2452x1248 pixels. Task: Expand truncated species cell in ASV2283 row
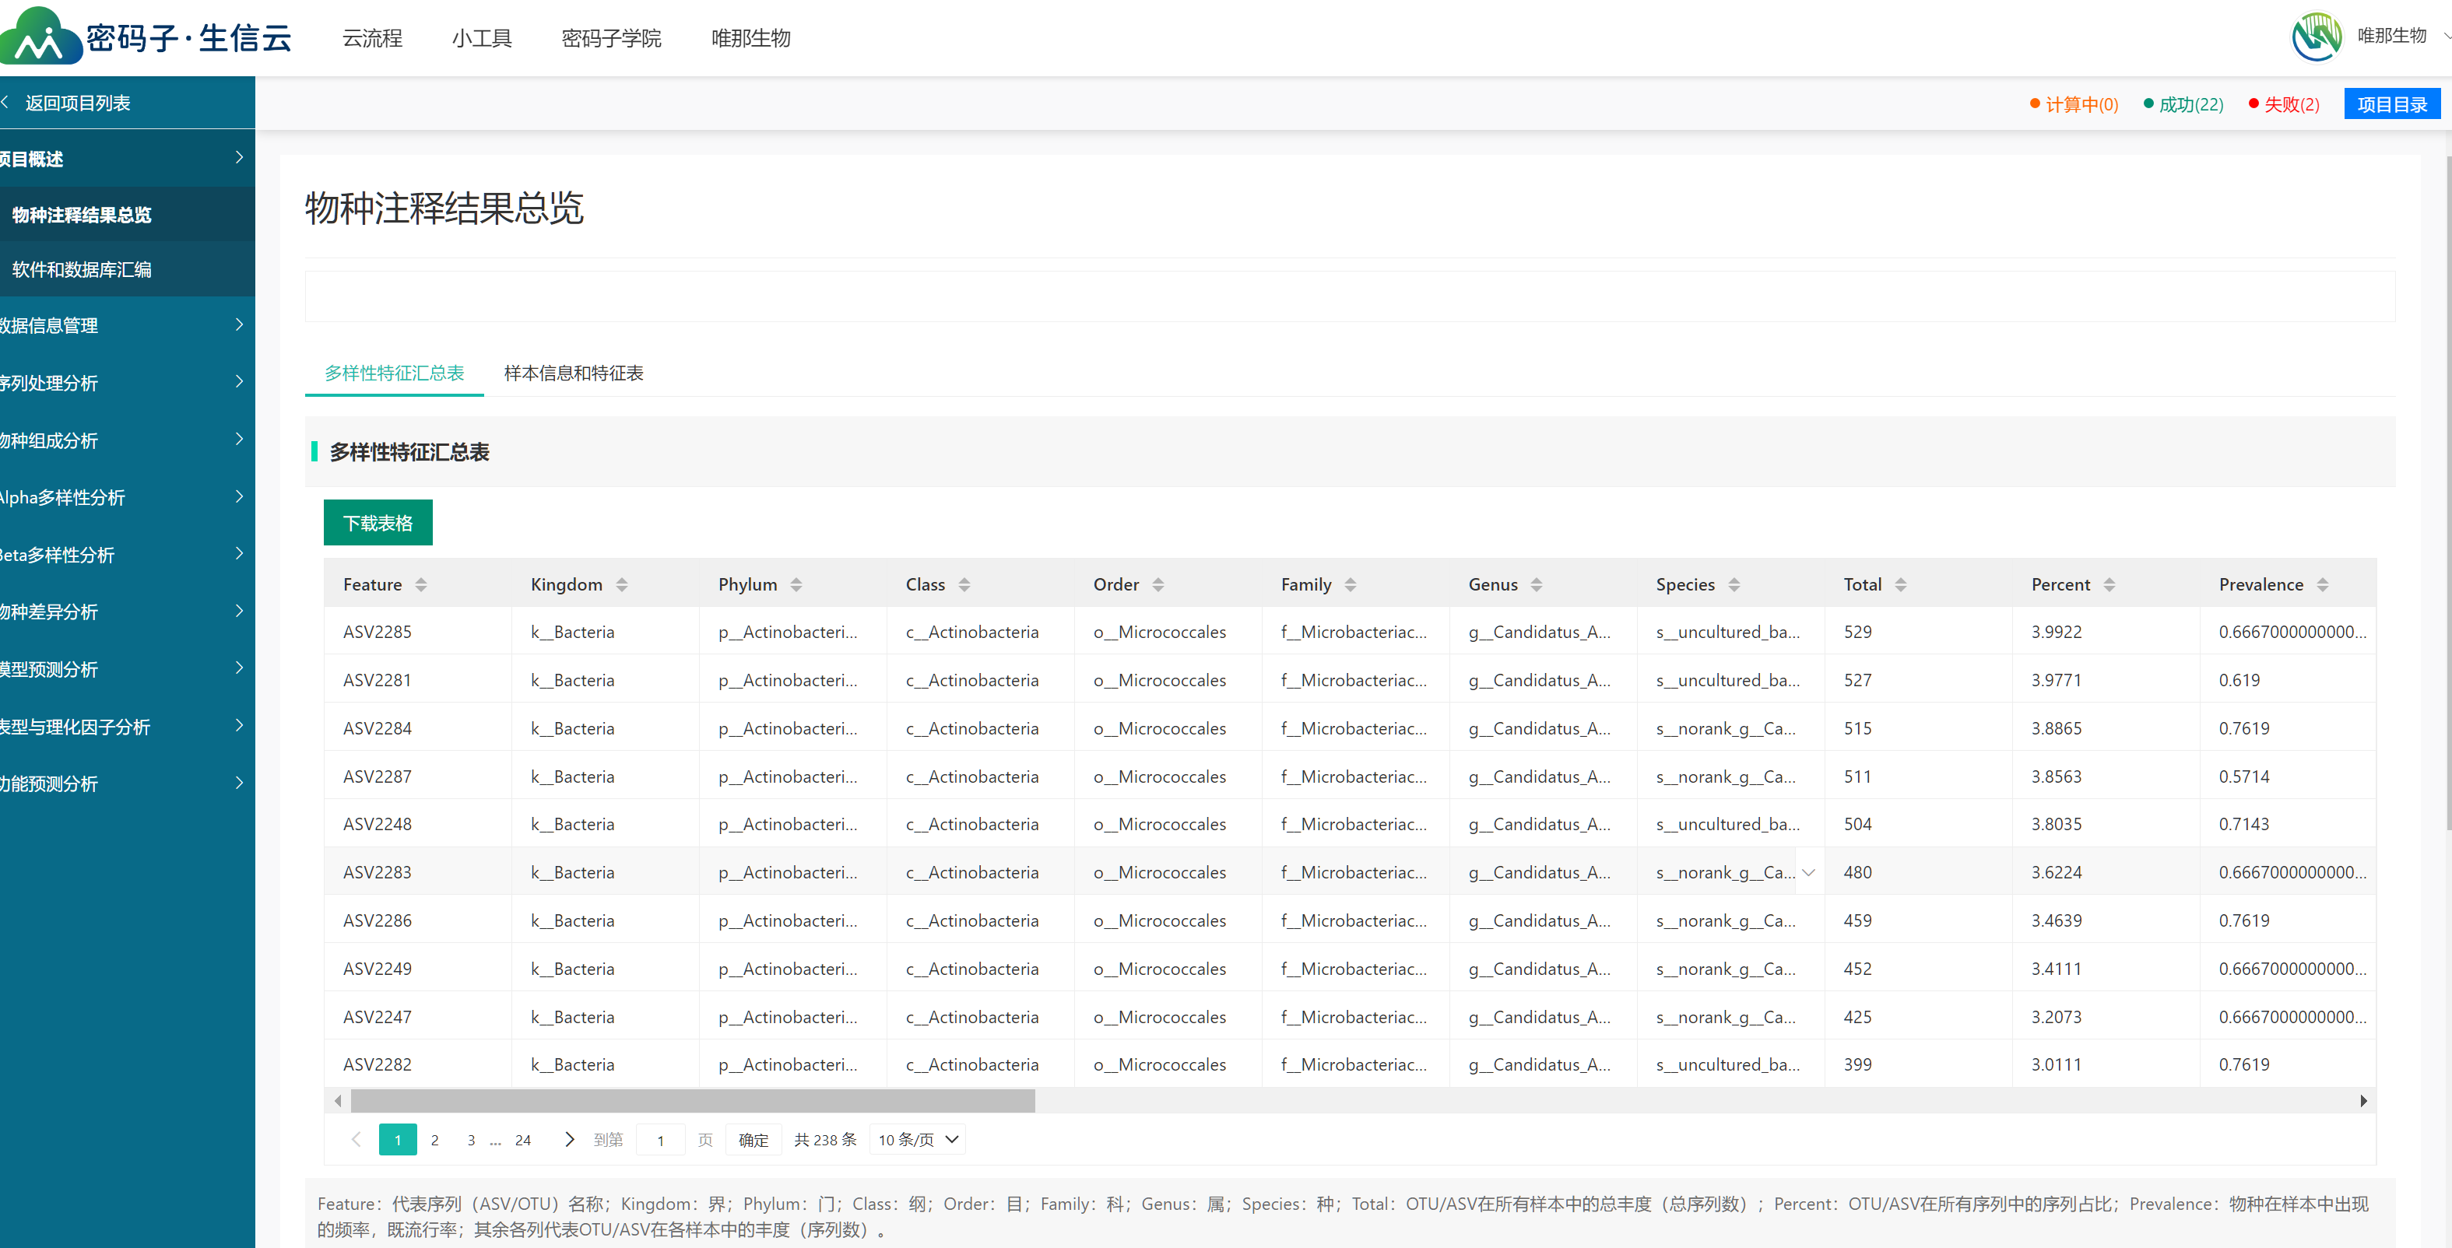(1807, 872)
